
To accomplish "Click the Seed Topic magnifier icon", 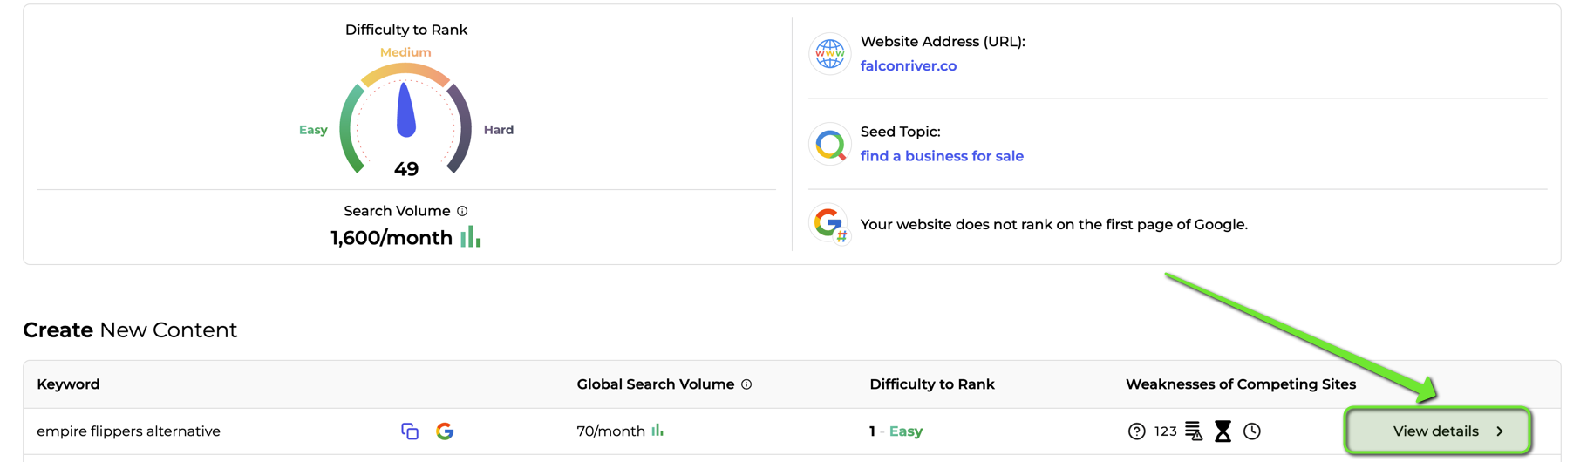I will [x=829, y=144].
